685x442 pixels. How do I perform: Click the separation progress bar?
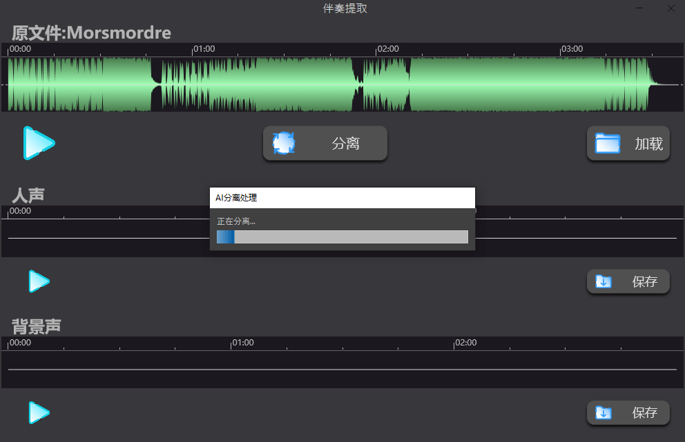pos(342,237)
